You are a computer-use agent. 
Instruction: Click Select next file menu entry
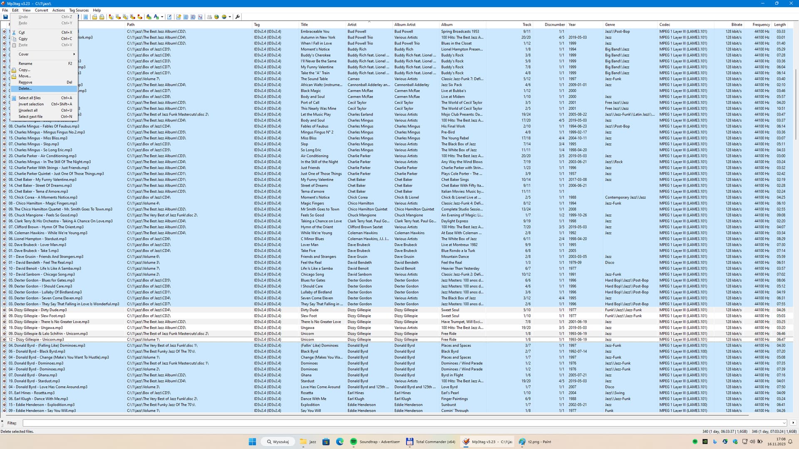(x=44, y=117)
